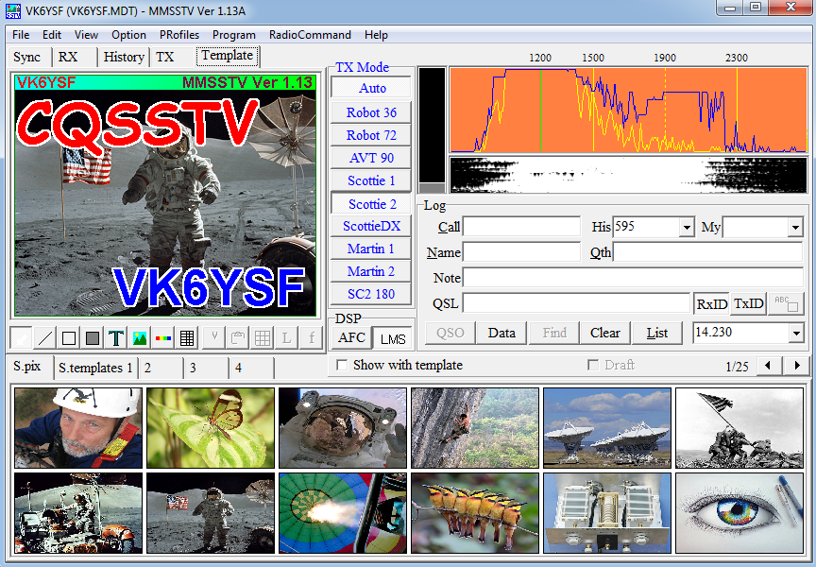Viewport: 816px width, 567px height.
Task: Select Martin 1 TX mode button
Action: coord(371,249)
